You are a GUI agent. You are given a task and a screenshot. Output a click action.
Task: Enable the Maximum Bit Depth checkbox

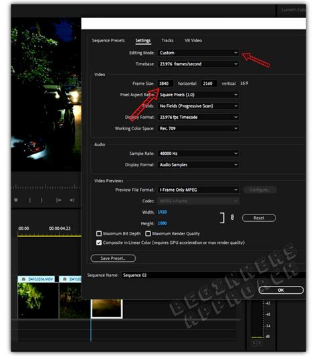pos(99,233)
